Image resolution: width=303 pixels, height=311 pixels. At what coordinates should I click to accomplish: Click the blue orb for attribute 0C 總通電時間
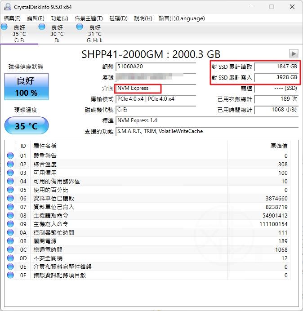[x=10, y=249]
